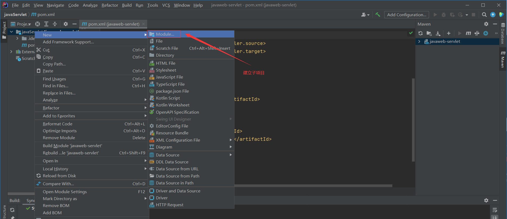
Task: Choose Compare With... in the context menu
Action: [x=91, y=184]
